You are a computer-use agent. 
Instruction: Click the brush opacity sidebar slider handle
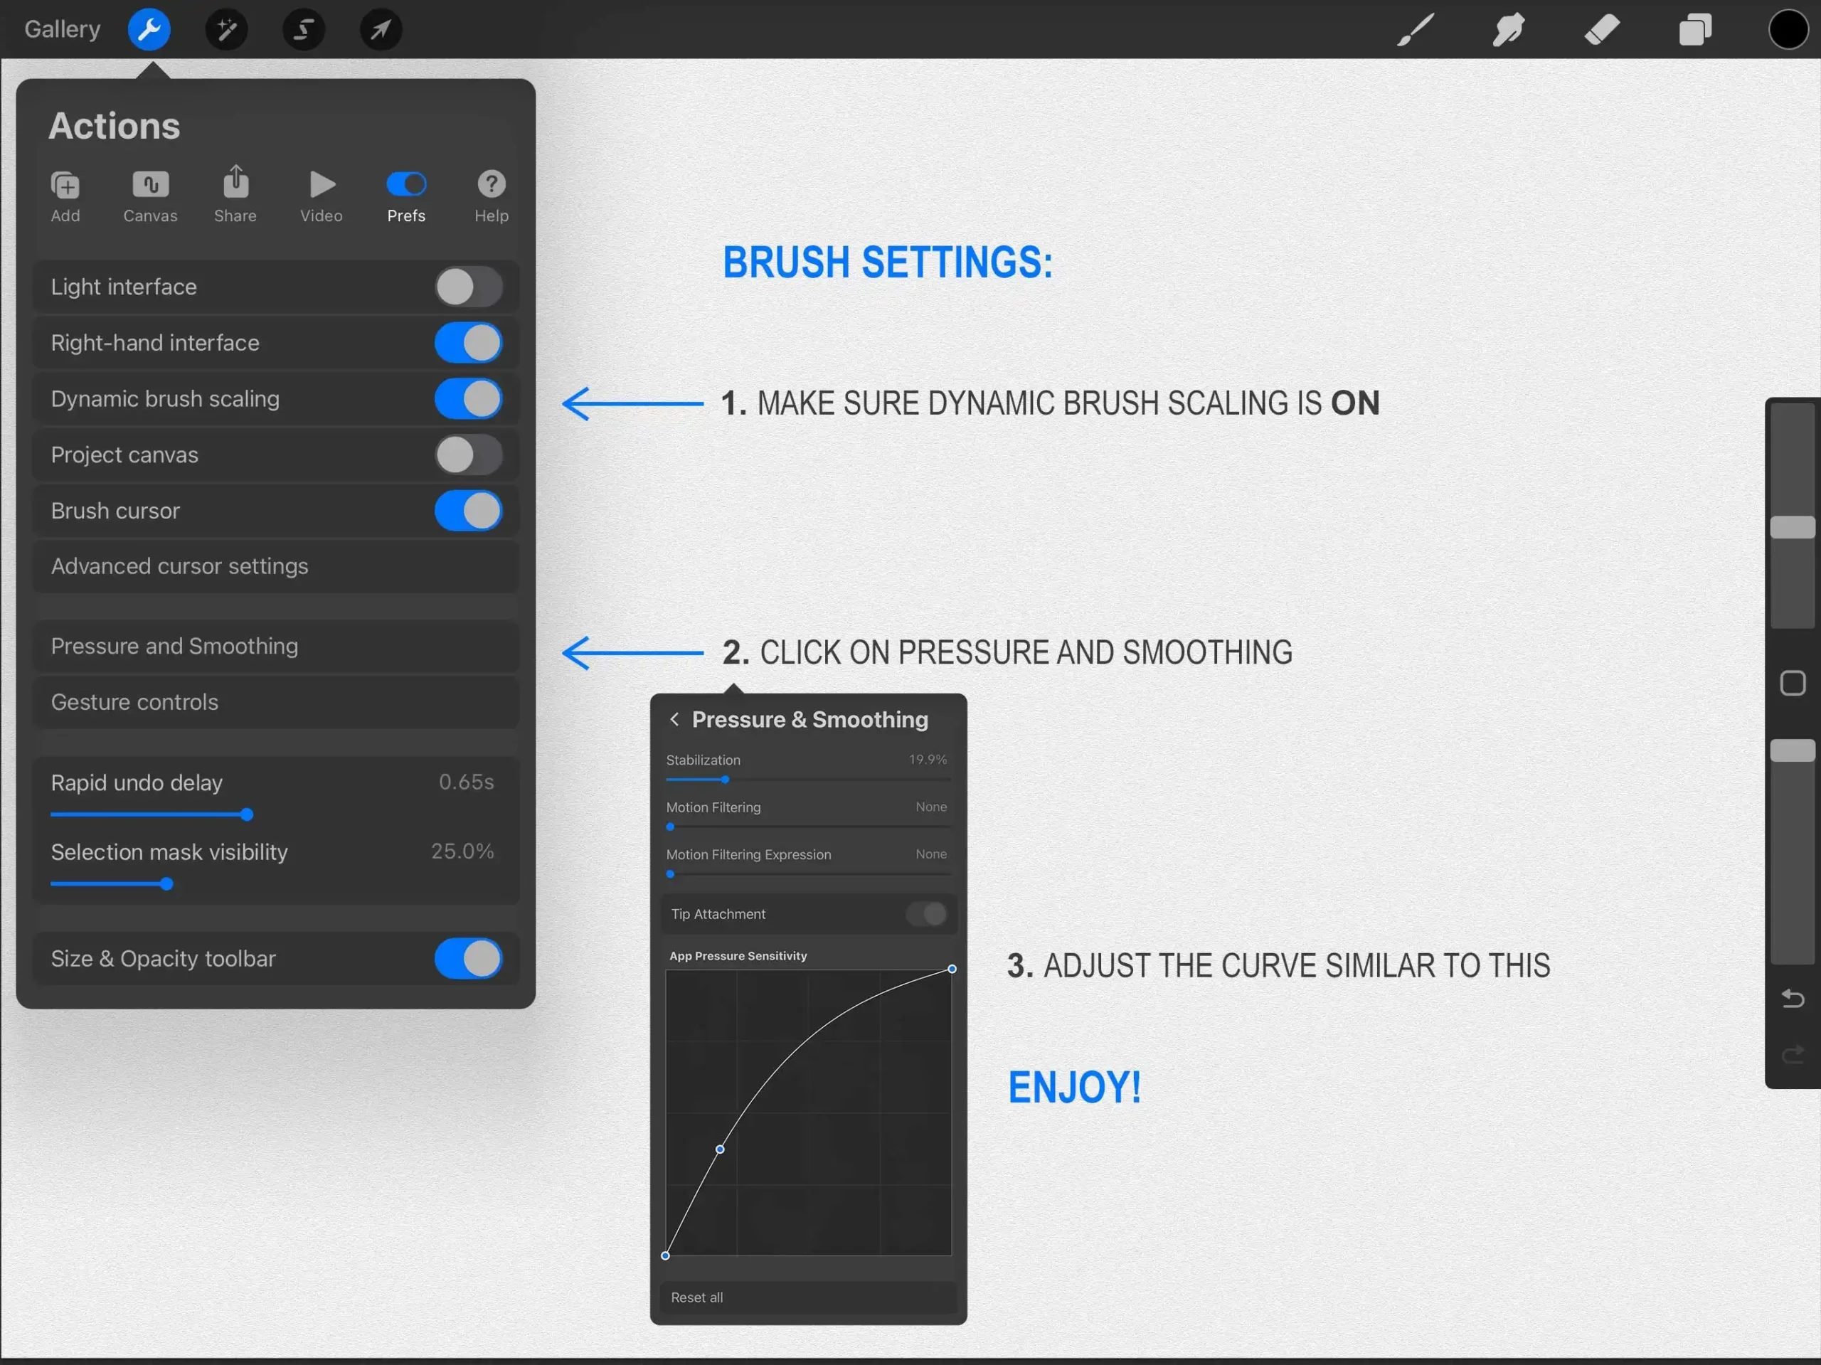click(x=1793, y=750)
